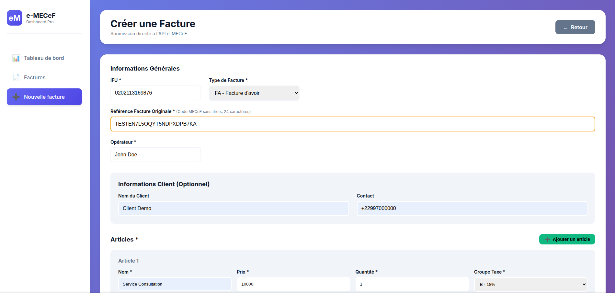The image size is (615, 293).
Task: Focus the article Quantité field
Action: [412, 284]
